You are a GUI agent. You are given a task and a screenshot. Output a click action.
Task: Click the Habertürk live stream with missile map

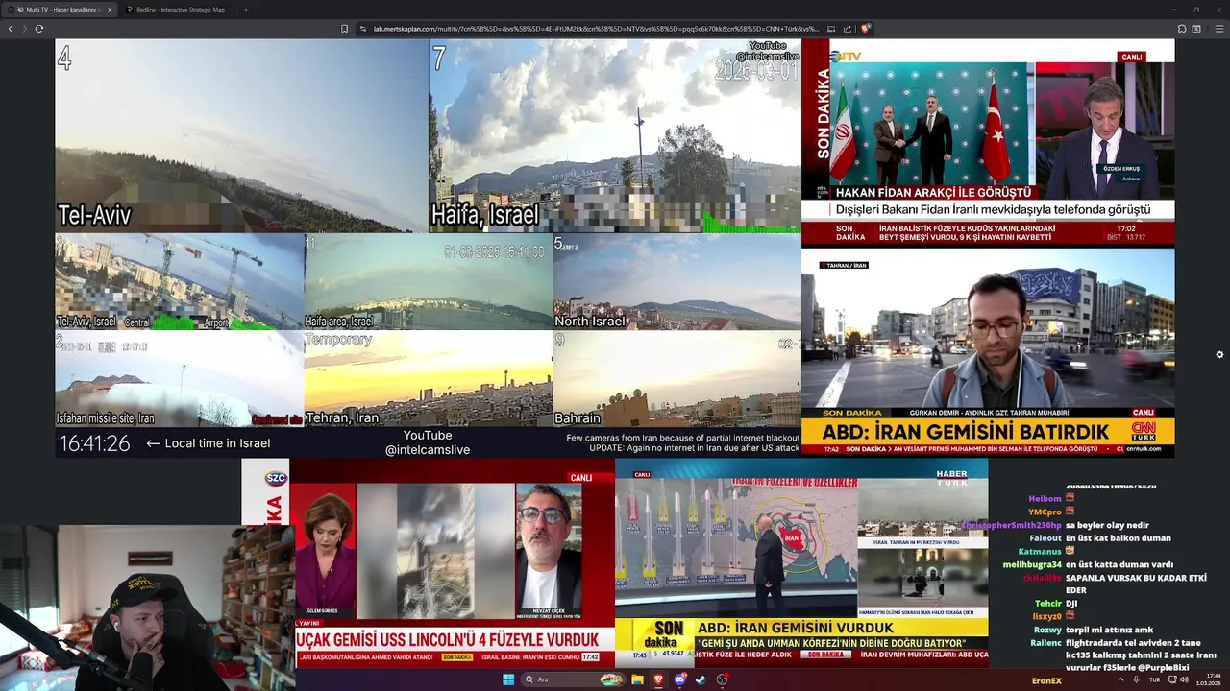801,562
